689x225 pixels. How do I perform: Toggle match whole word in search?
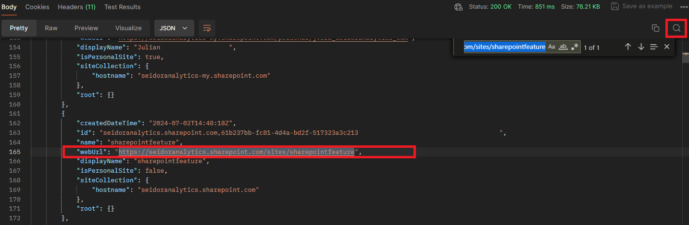(563, 47)
